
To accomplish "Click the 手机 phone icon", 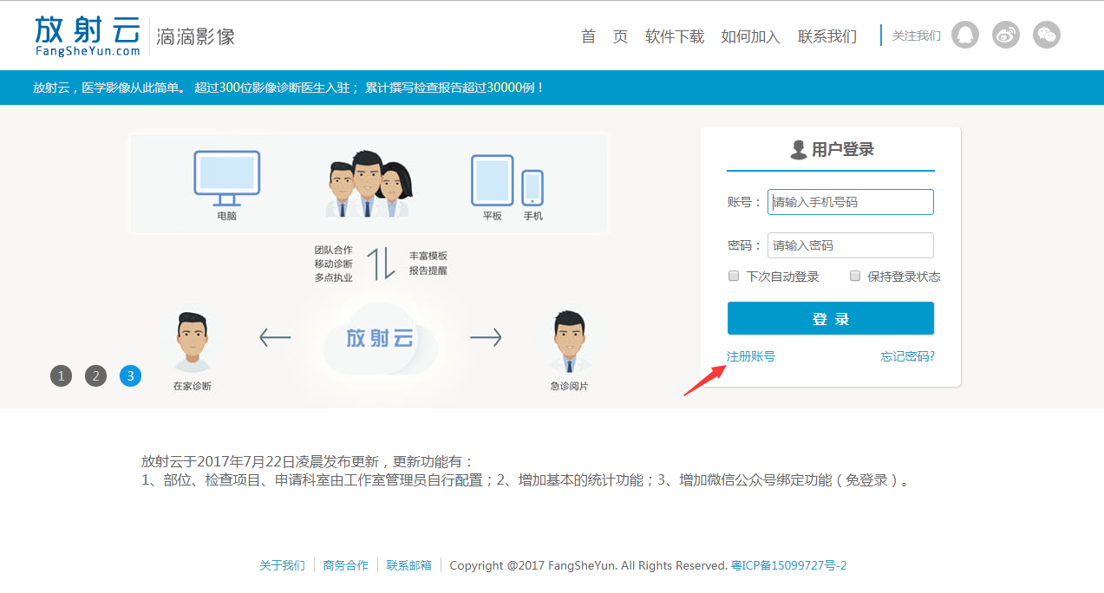I will pyautogui.click(x=532, y=187).
